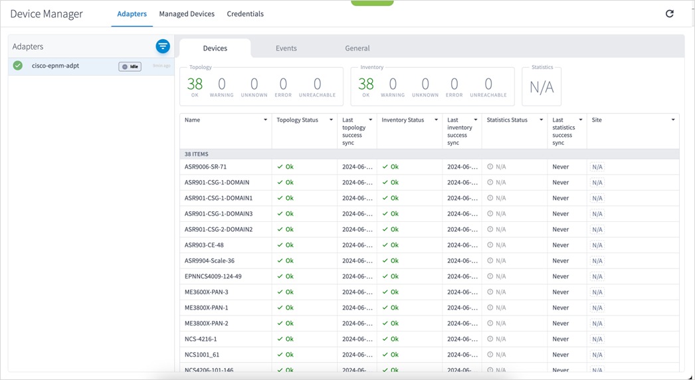
Task: Click Topology Ok checkmark for ASR9006-SR-71
Action: click(280, 167)
